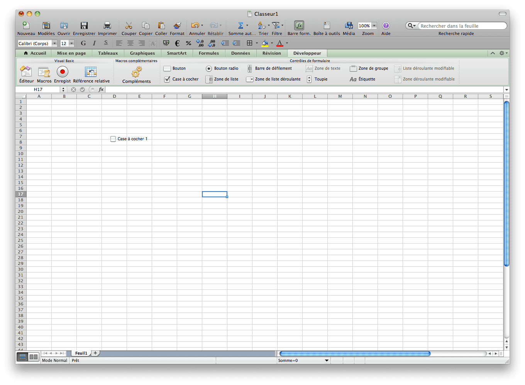Open the Mise en page tab

[71, 53]
